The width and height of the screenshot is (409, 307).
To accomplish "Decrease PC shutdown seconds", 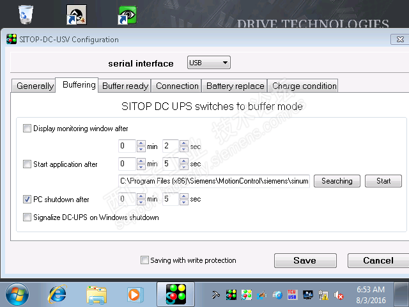I will tap(184, 202).
